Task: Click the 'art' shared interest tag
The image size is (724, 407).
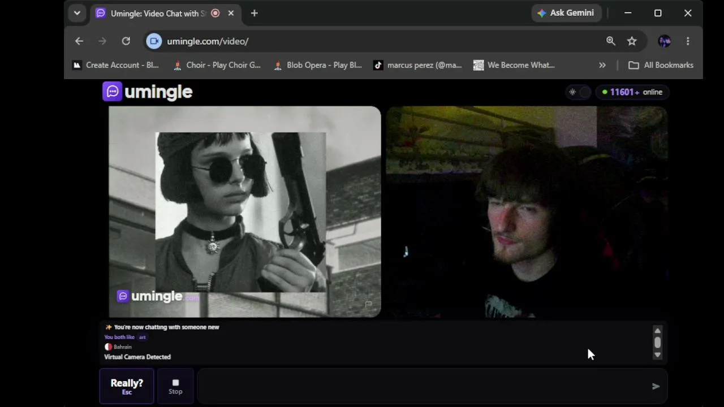Action: tap(142, 337)
